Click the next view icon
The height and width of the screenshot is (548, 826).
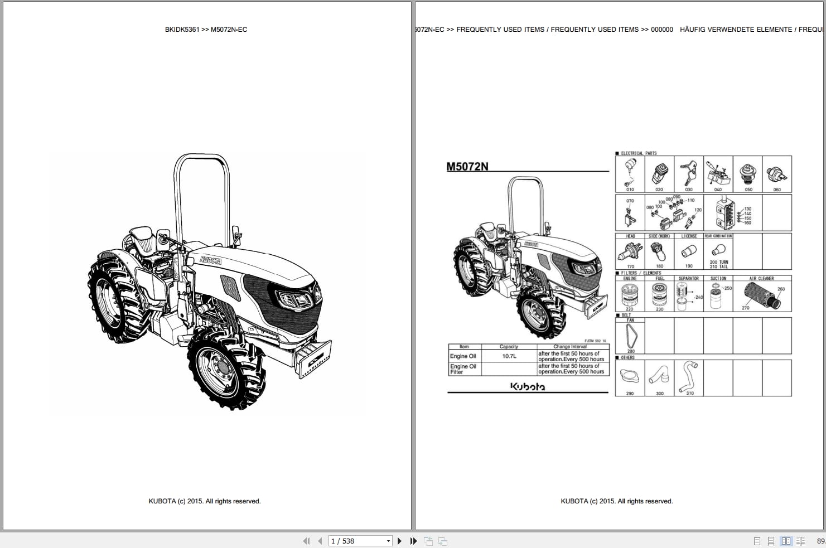click(x=443, y=541)
